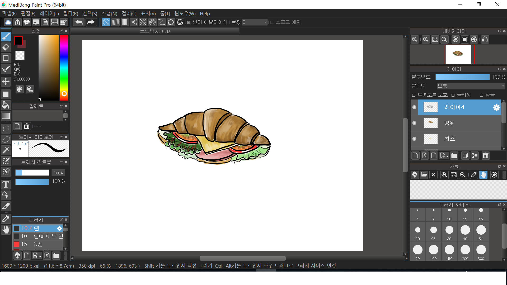Image resolution: width=507 pixels, height=285 pixels.
Task: Hide the 빵위 layer visibility
Action: point(414,123)
